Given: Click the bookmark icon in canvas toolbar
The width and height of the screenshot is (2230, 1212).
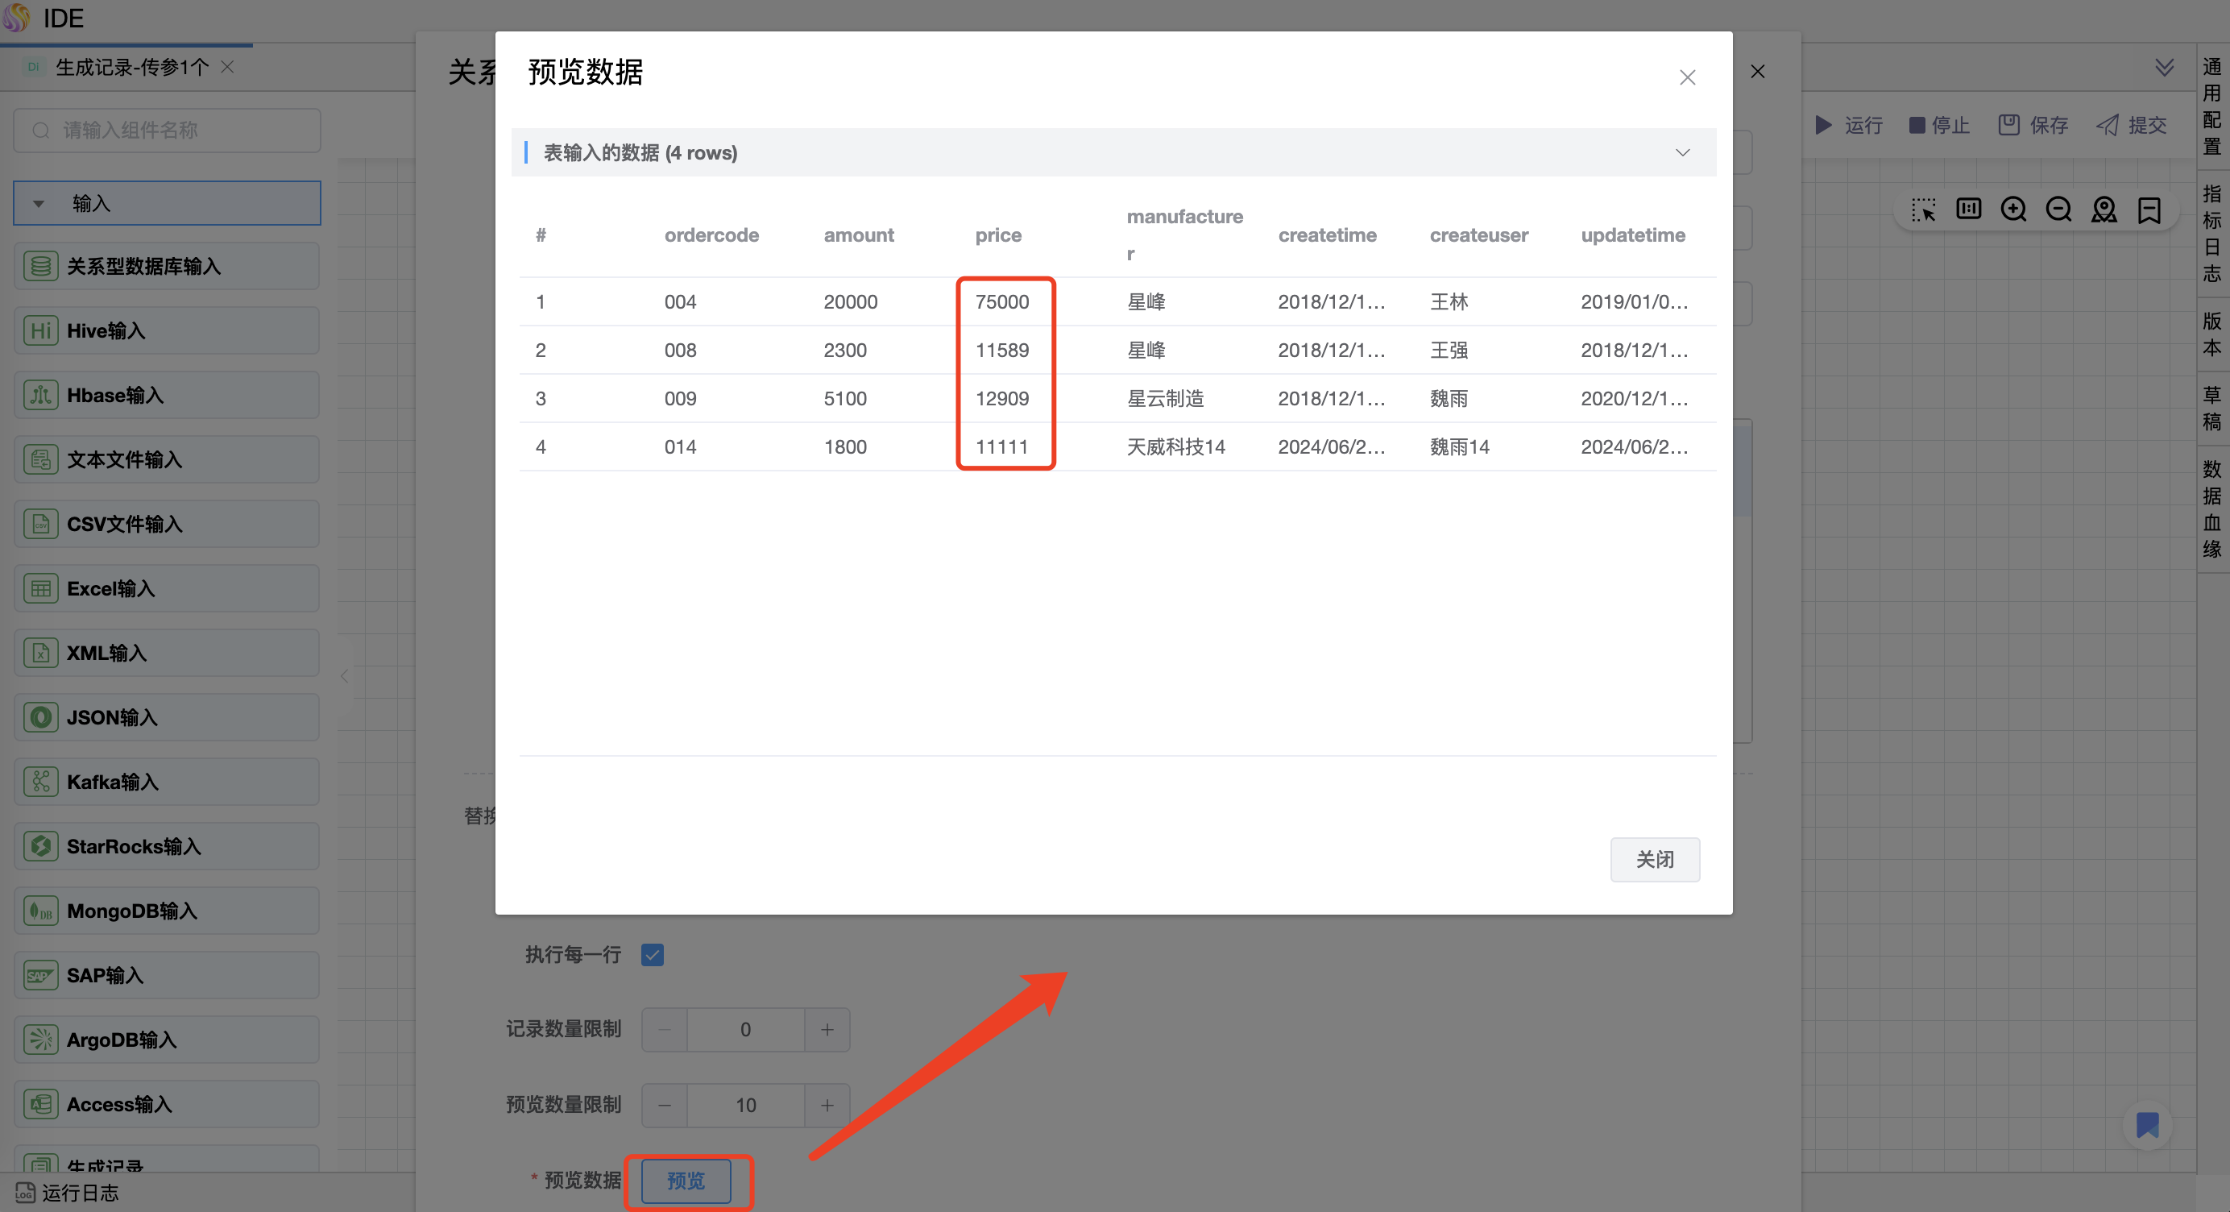Looking at the screenshot, I should coord(2149,210).
